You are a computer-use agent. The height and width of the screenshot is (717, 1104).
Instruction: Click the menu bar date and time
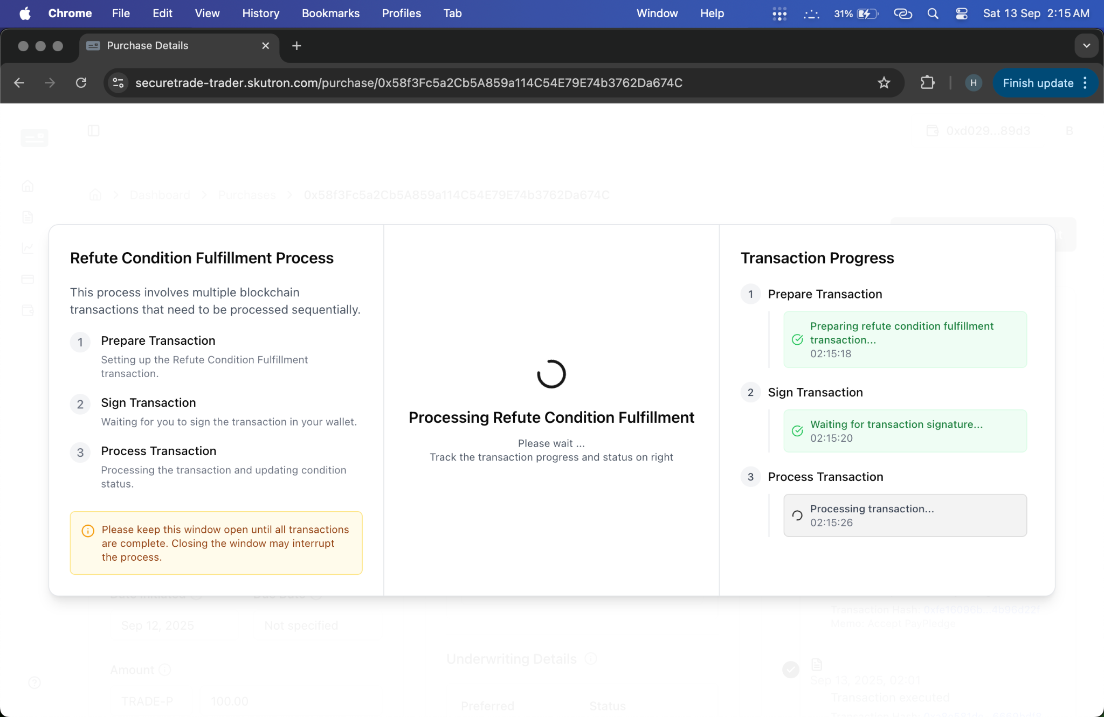point(1036,13)
